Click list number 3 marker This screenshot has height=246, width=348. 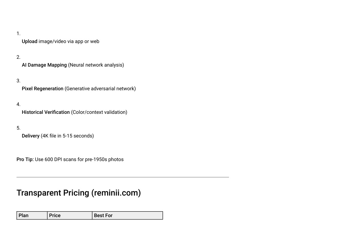(18, 81)
